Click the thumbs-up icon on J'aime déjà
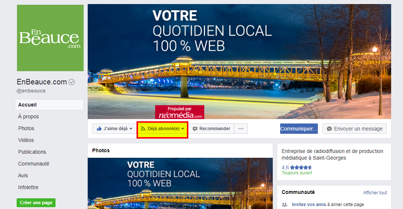This screenshot has width=403, height=209. (x=99, y=129)
